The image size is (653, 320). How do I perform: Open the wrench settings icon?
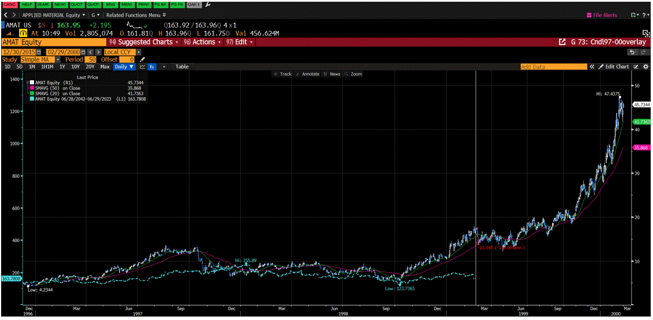[x=208, y=4]
